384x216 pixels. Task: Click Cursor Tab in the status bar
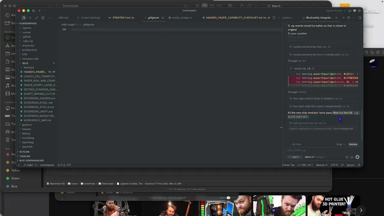(288, 165)
